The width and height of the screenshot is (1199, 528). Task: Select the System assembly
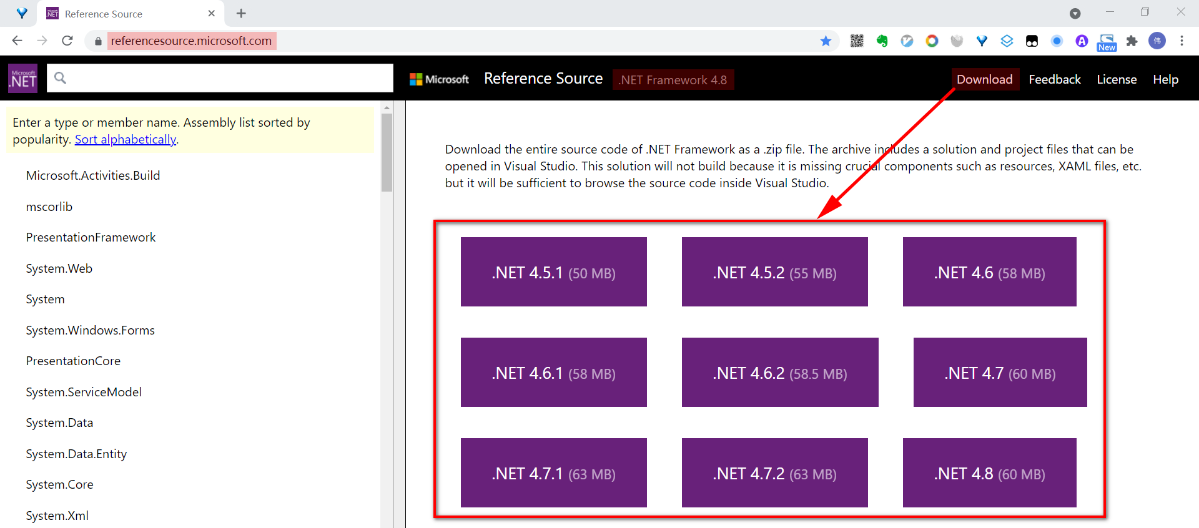[45, 299]
